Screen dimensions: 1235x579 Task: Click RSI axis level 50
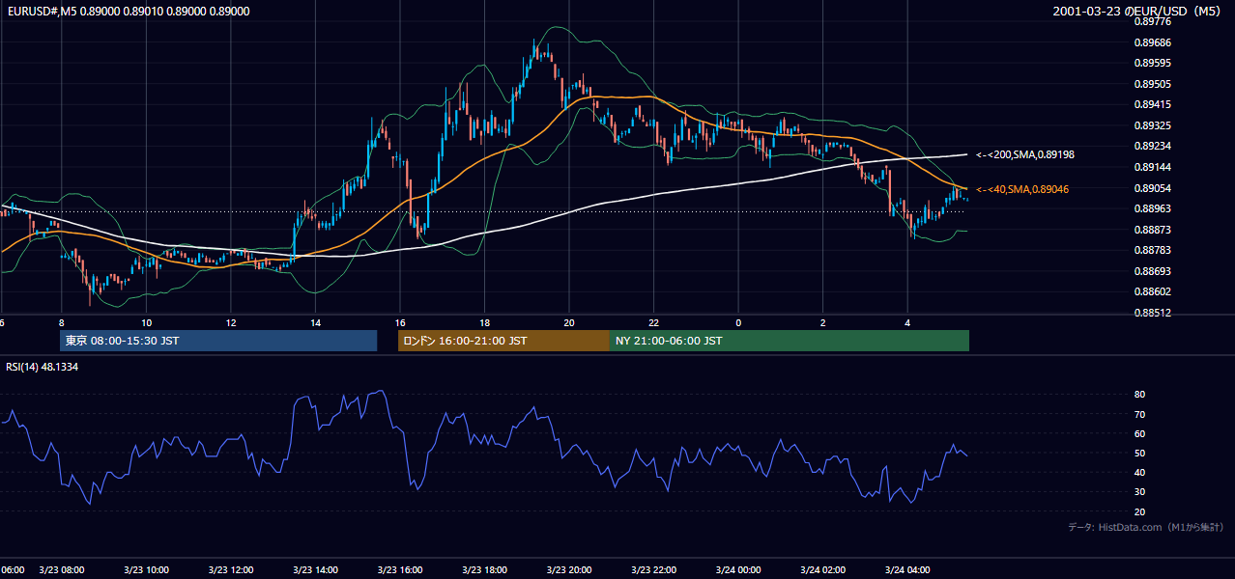pyautogui.click(x=1139, y=453)
